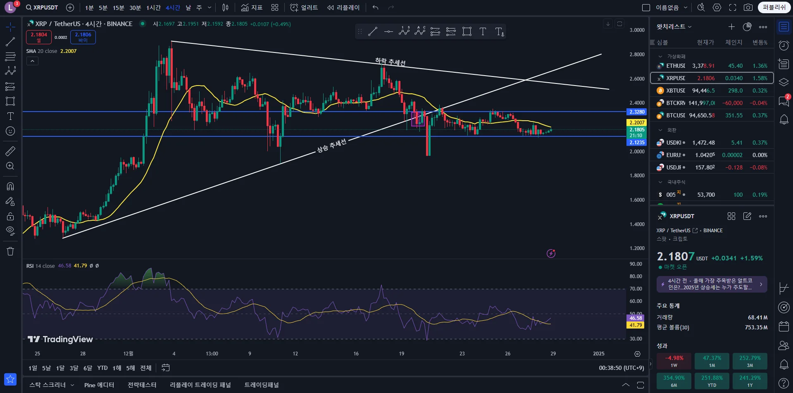Open help center question mark icon
Image resolution: width=793 pixels, height=393 pixels.
coord(784,383)
